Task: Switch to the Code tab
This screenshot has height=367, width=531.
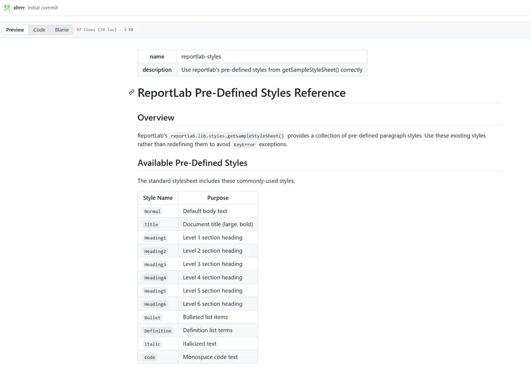Action: [39, 30]
